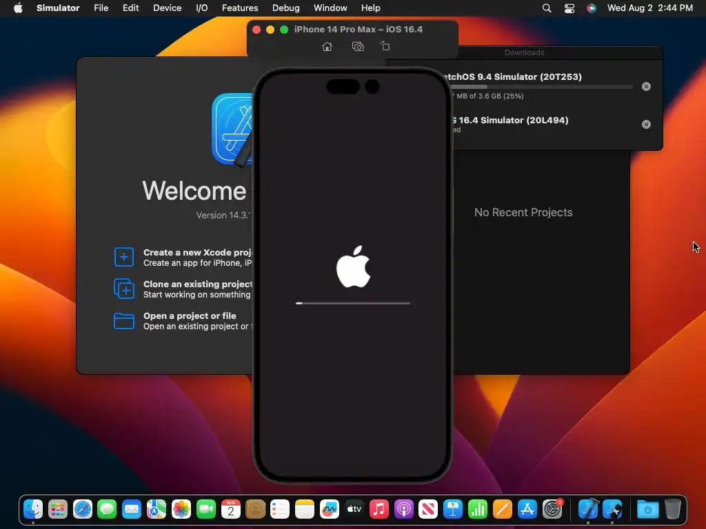This screenshot has height=529, width=706.
Task: Open the I/O menu
Action: coord(202,8)
